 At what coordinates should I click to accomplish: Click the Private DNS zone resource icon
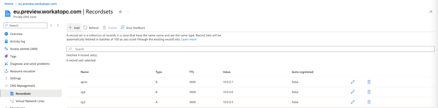8,14
